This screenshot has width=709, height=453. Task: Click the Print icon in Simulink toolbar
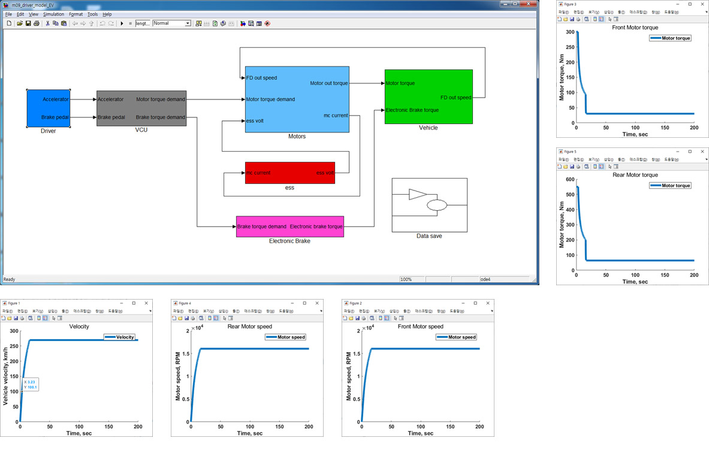36,23
